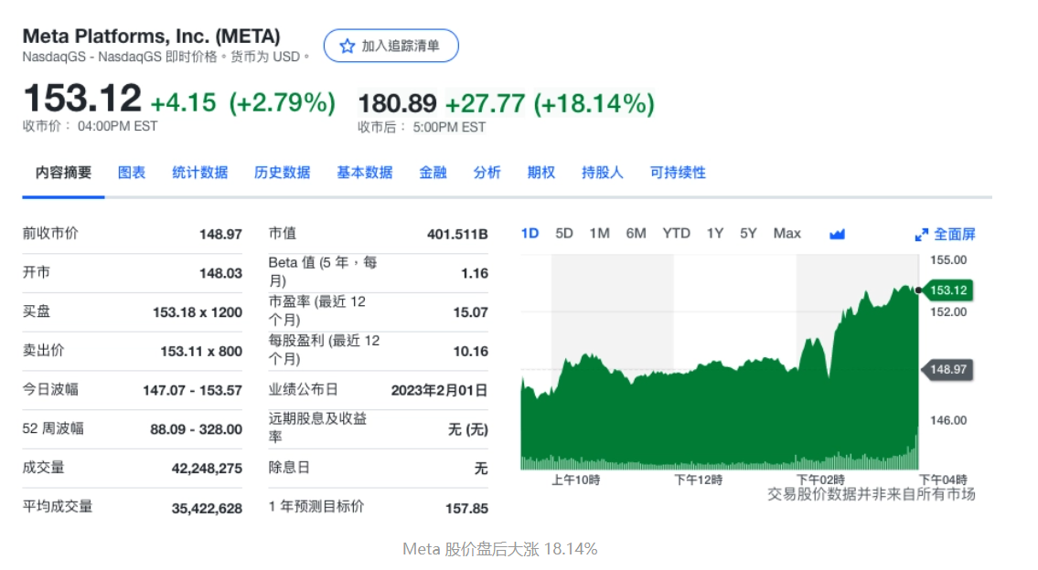Click the 148.97 previous close marker
The height and width of the screenshot is (570, 1038).
click(x=947, y=370)
